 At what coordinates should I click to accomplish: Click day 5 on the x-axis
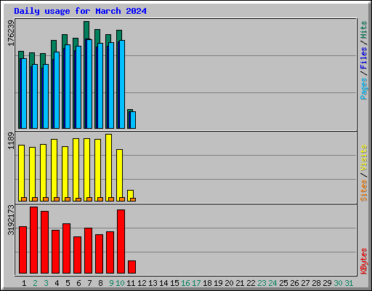click(68, 283)
